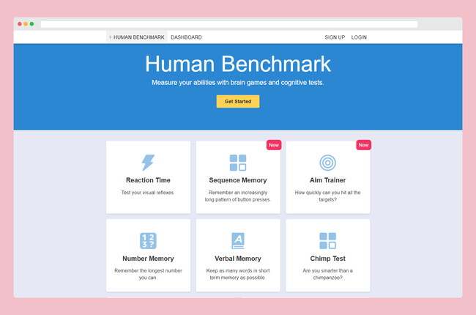Open the Number Memory test title

coord(148,259)
